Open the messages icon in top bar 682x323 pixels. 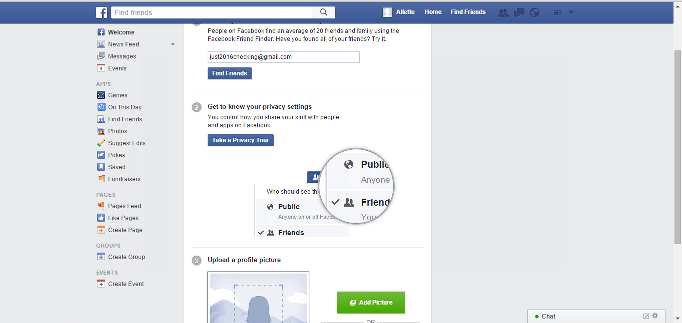tap(519, 12)
